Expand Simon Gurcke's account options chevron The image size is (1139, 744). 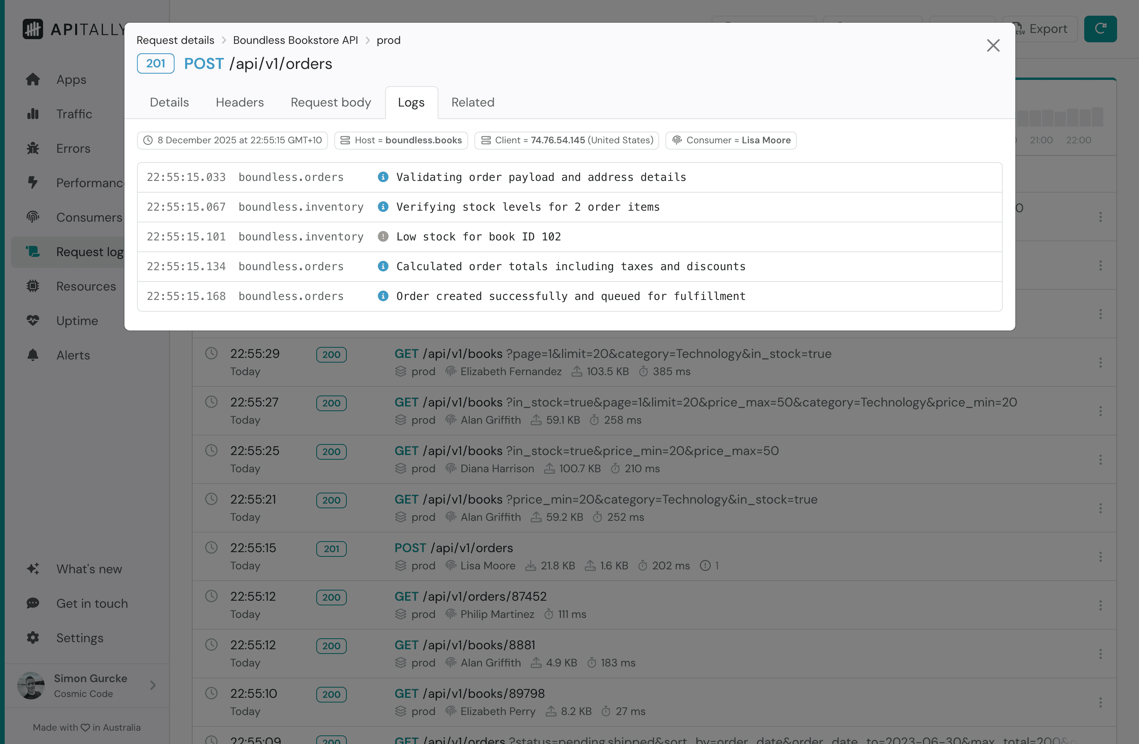tap(153, 686)
